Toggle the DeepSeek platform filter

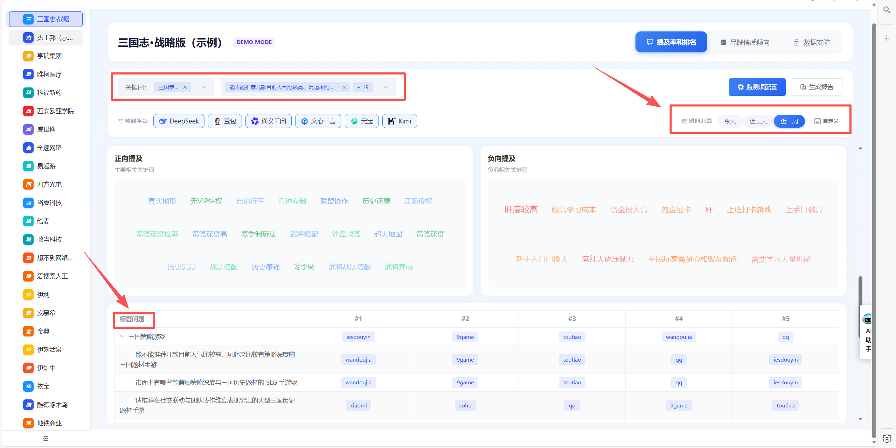(x=179, y=121)
